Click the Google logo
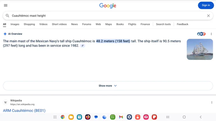This screenshot has width=216, height=121. (x=108, y=6)
